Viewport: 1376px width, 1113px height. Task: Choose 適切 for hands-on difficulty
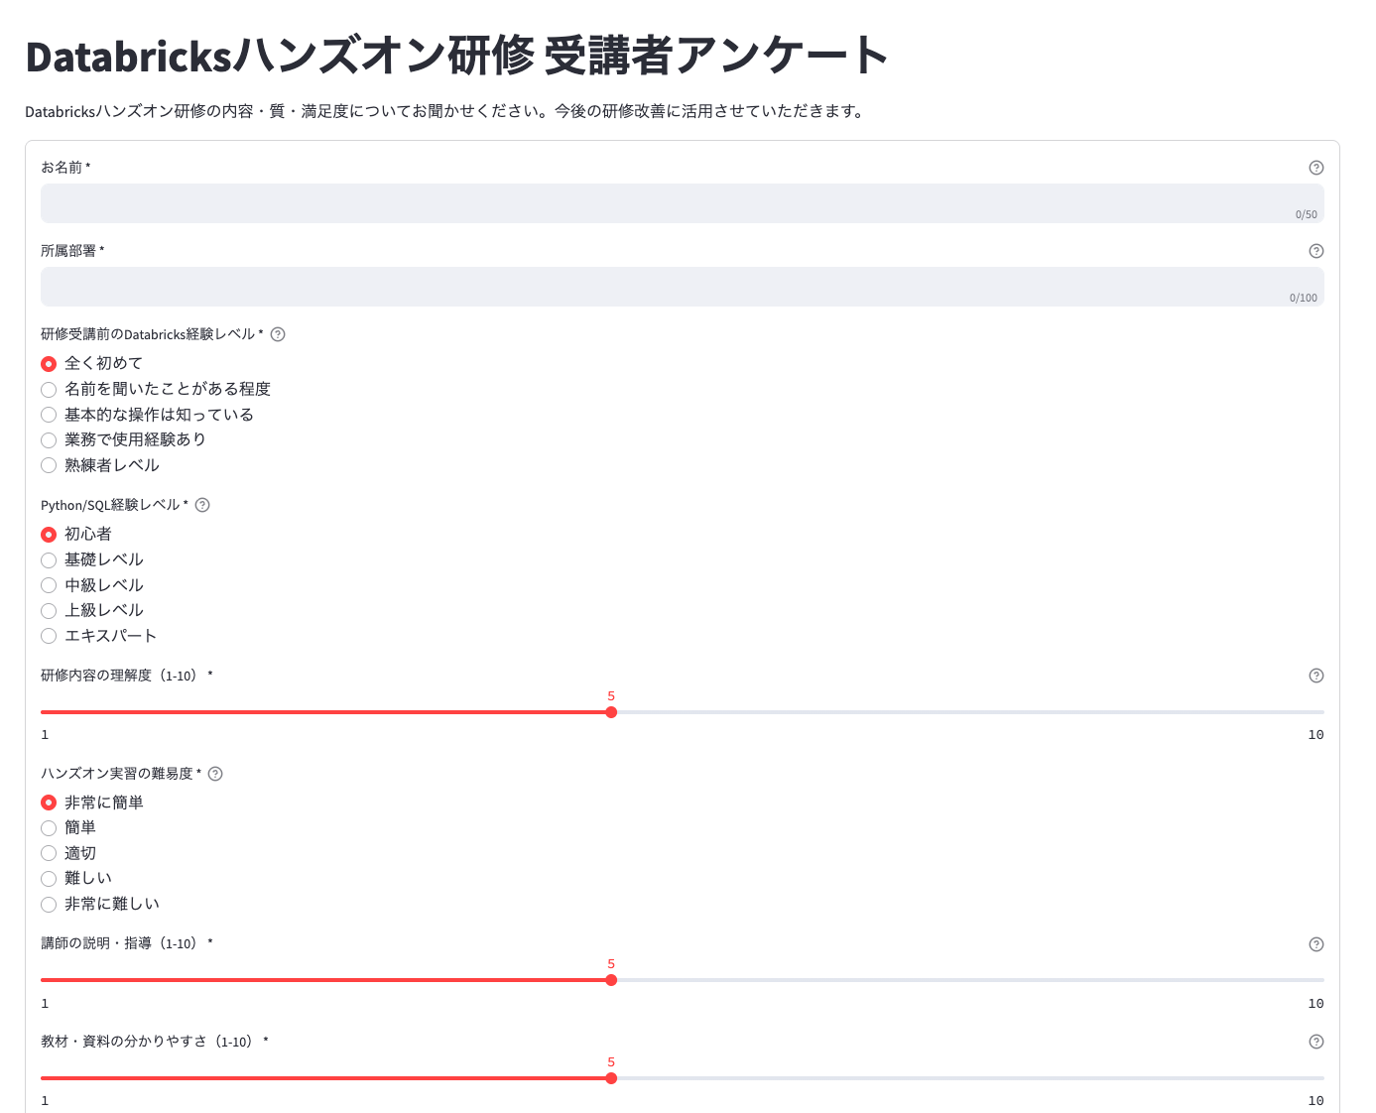[x=49, y=853]
